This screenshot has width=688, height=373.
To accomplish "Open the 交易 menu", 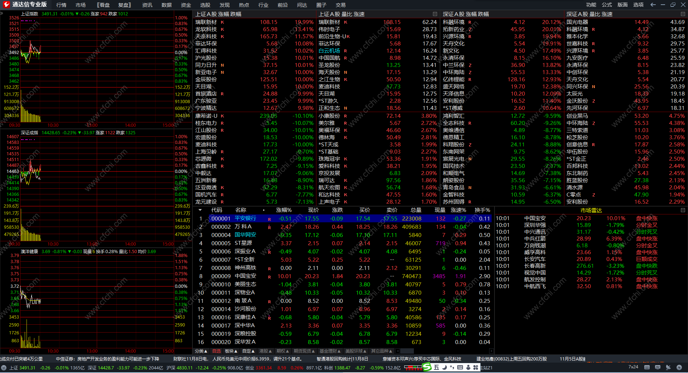I will tap(341, 5).
